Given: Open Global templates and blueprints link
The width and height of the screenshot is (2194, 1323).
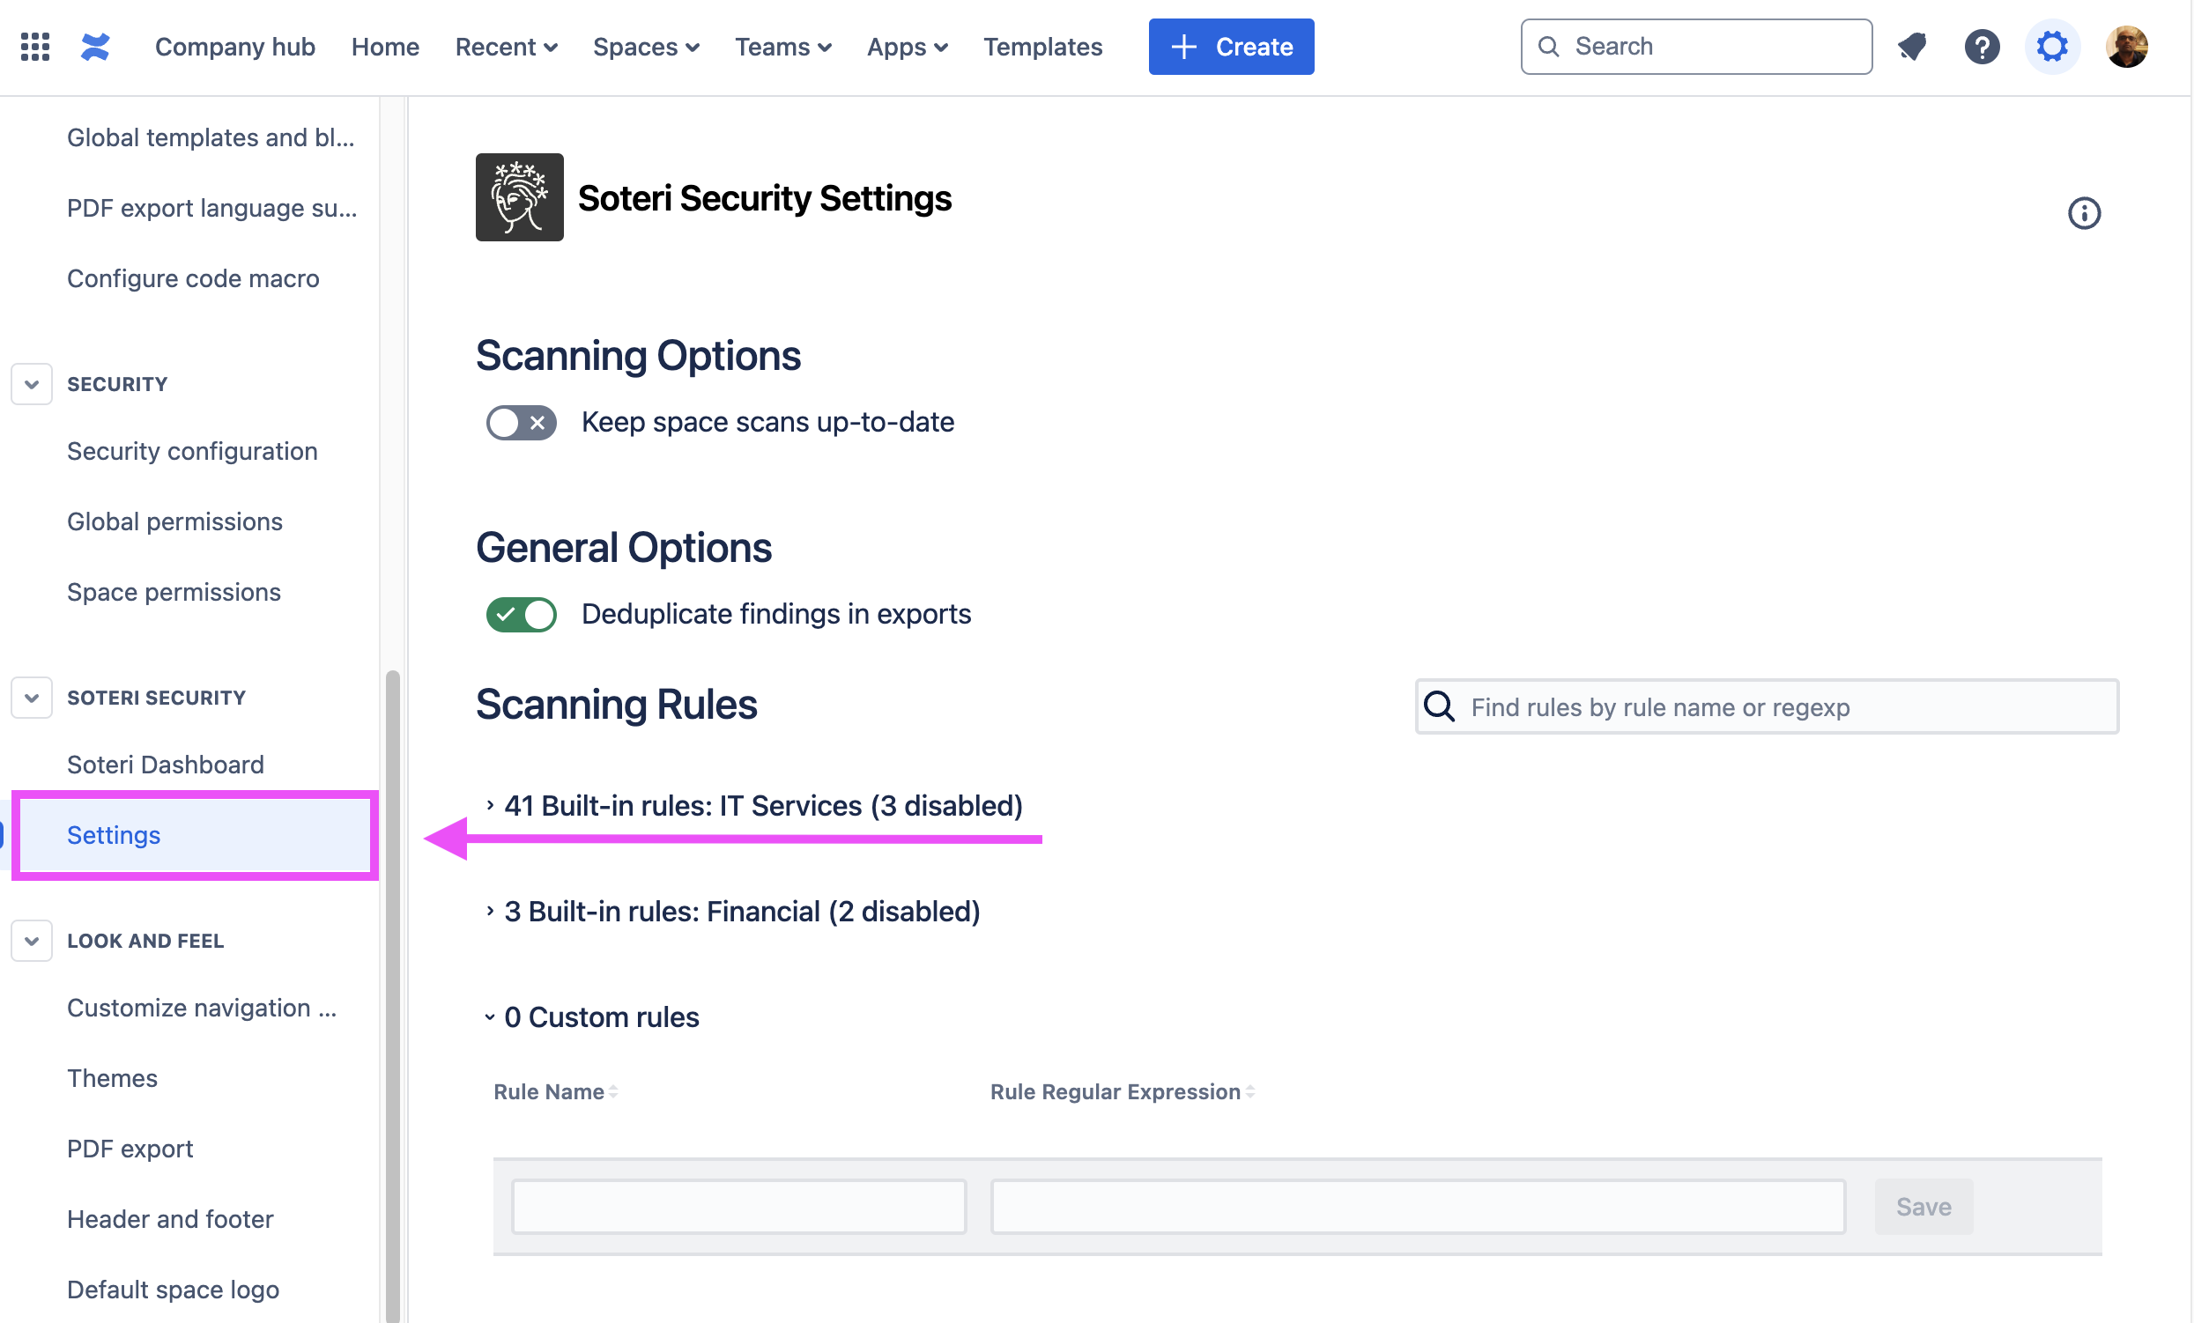Looking at the screenshot, I should 211,137.
